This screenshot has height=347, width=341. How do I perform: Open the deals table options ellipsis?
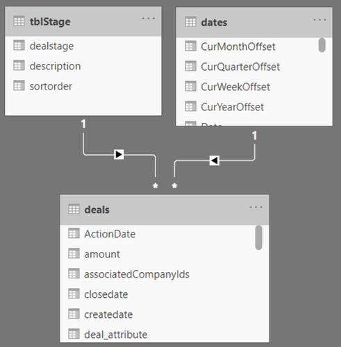click(256, 207)
